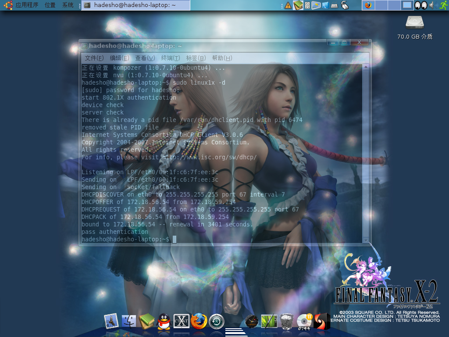The image size is (449, 337).
Task: Switch to the second workspace
Action: (381, 5)
